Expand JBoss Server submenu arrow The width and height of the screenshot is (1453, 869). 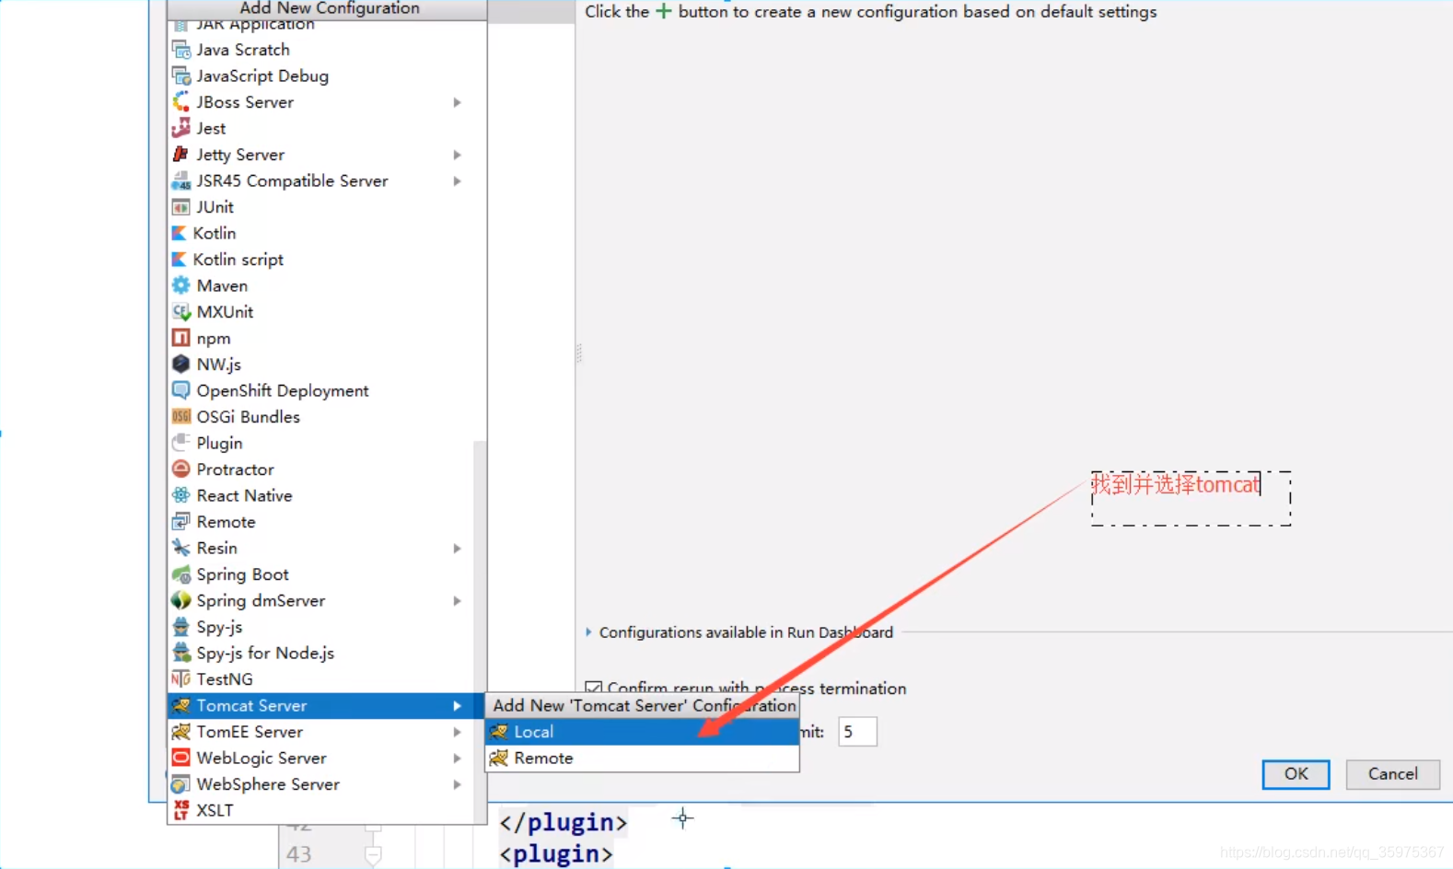(457, 102)
